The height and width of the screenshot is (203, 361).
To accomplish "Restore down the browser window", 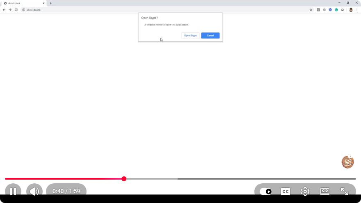I will (348, 2).
